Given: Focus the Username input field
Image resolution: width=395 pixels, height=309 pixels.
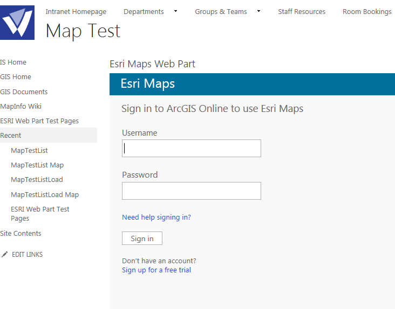Looking at the screenshot, I should coord(192,149).
